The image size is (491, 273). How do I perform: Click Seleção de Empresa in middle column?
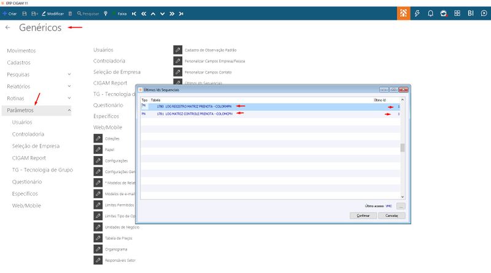(117, 72)
